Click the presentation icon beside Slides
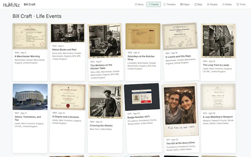 coord(223,4)
